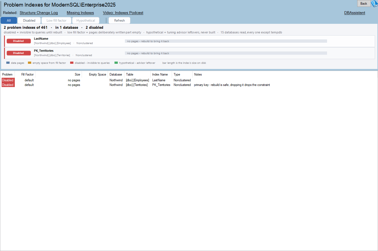Click the primary key rebuild note
This screenshot has width=378, height=251.
(232, 85)
